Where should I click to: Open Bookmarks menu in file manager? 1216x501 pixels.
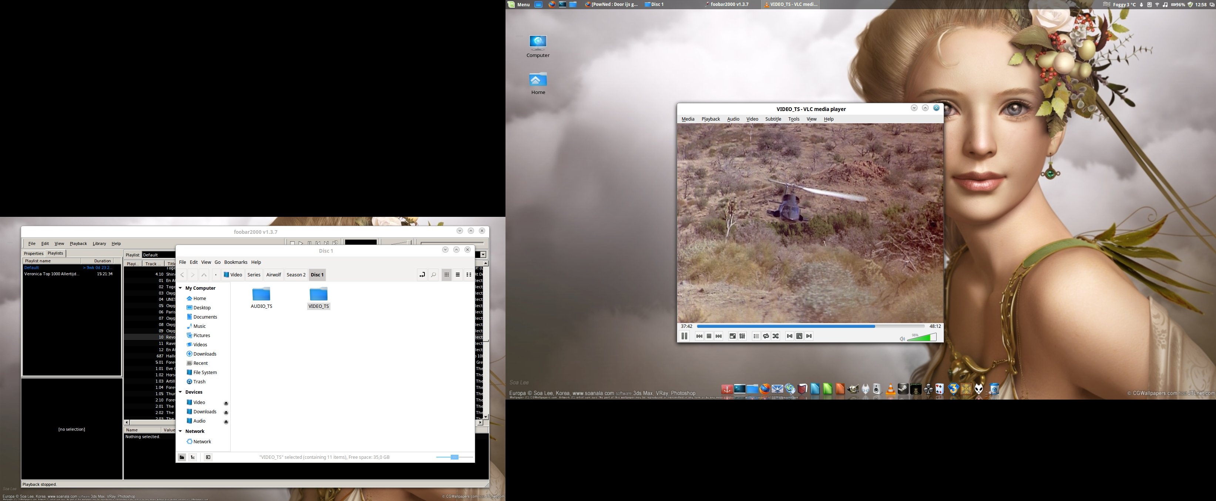coord(236,262)
